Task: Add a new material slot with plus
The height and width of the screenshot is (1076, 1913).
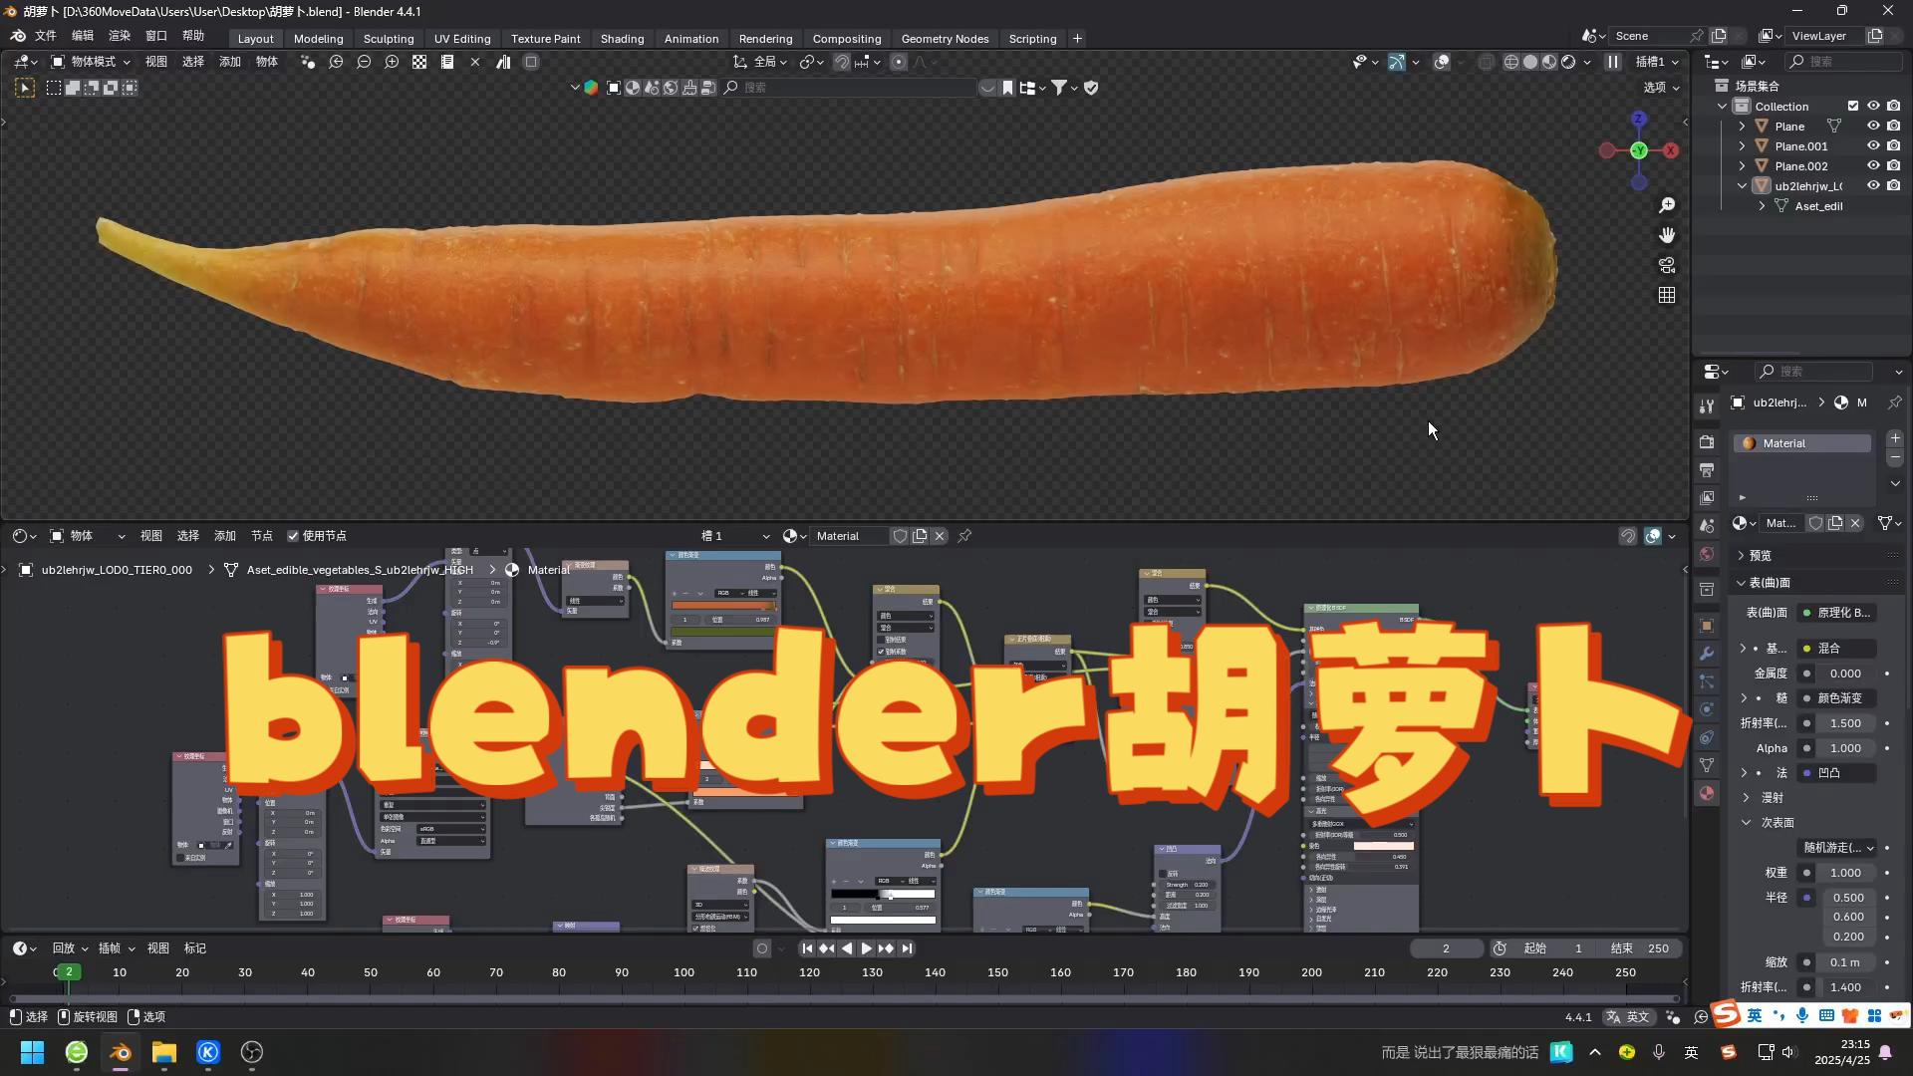Action: point(1895,438)
